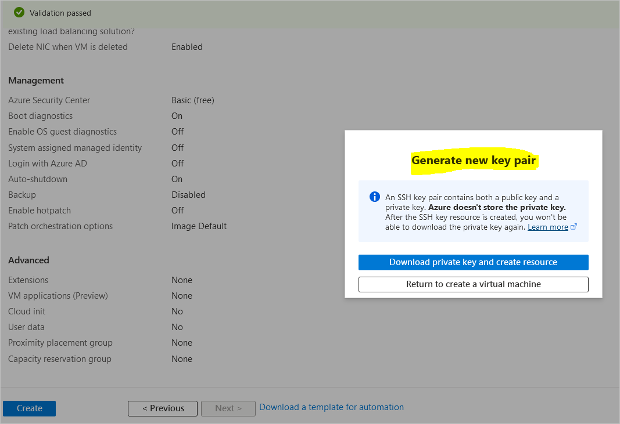Click Enabled value for Delete NIC
The height and width of the screenshot is (424, 620).
pyautogui.click(x=187, y=47)
